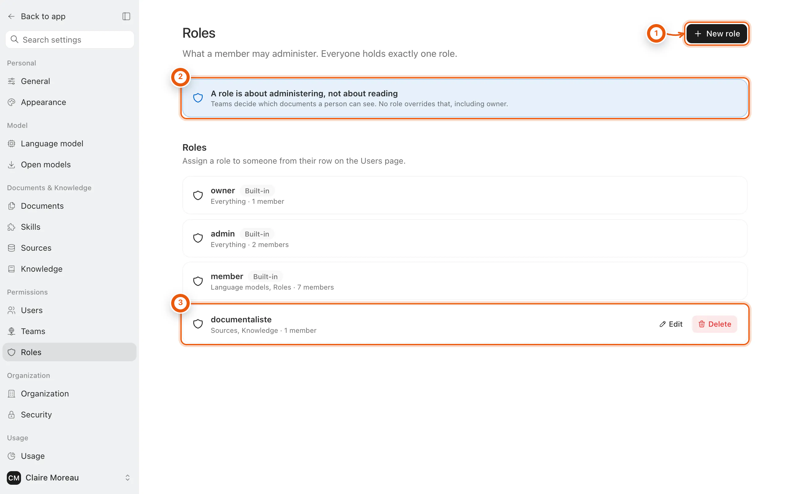Click the Built-in badge next to member
Viewport: 791px width, 494px height.
point(265,277)
